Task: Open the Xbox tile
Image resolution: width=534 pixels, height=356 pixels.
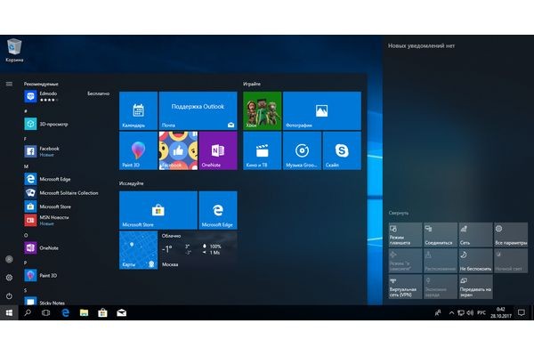Action: tap(263, 110)
